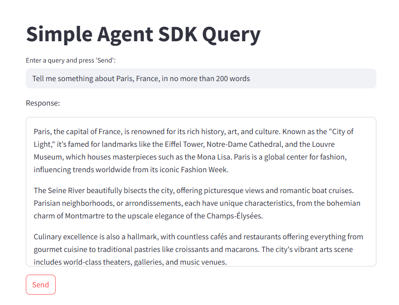Image resolution: width=399 pixels, height=305 pixels.
Task: Click the word "Louvre" in the response
Action: click(323, 144)
